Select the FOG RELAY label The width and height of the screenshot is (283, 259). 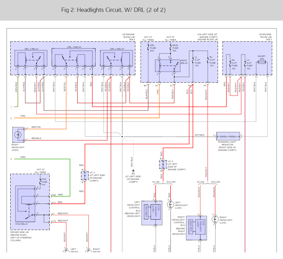(x=22, y=224)
